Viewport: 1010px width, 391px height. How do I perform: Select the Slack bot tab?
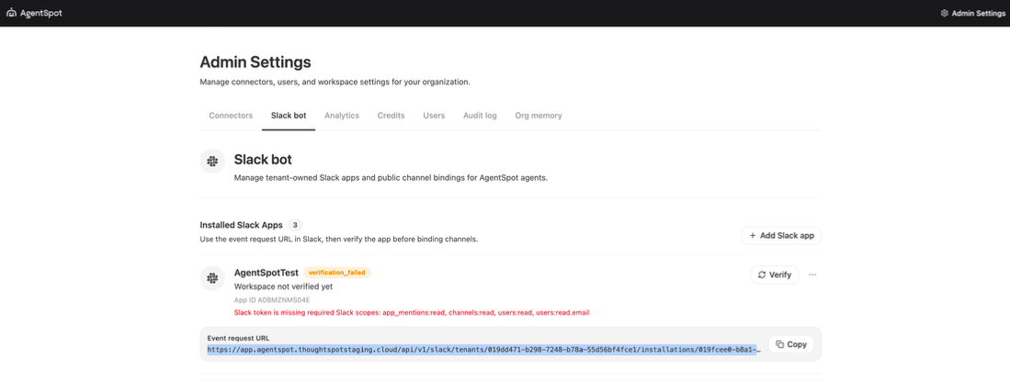289,116
